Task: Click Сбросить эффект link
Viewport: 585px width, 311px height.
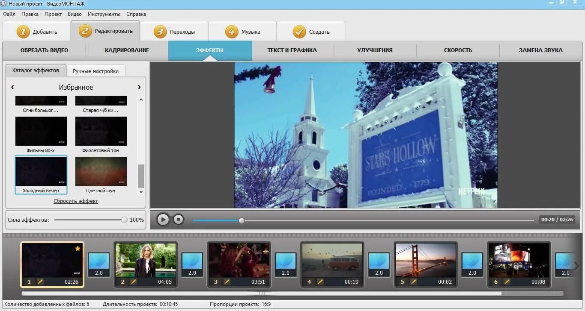Action: 76,201
